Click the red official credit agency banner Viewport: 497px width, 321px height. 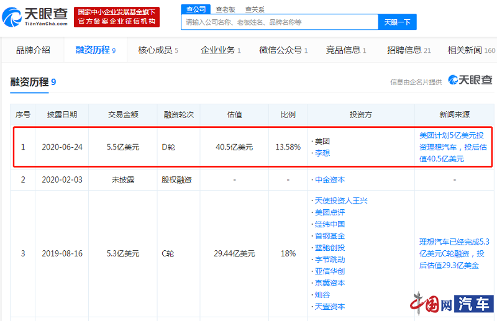click(x=117, y=17)
